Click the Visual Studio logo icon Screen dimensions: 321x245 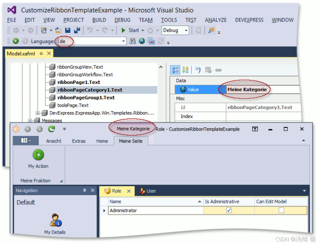click(12, 10)
